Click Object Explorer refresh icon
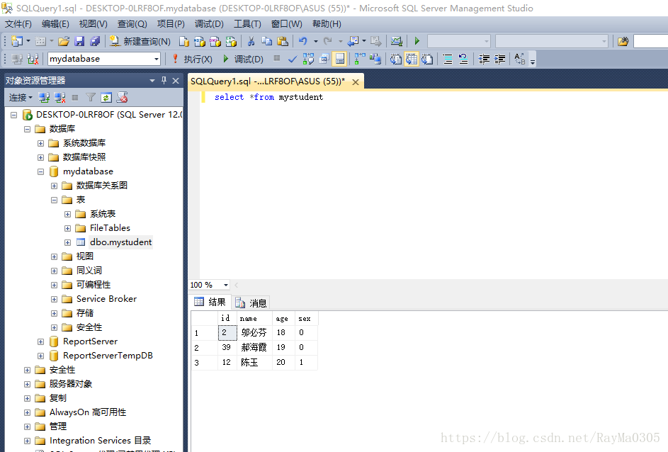 (106, 98)
